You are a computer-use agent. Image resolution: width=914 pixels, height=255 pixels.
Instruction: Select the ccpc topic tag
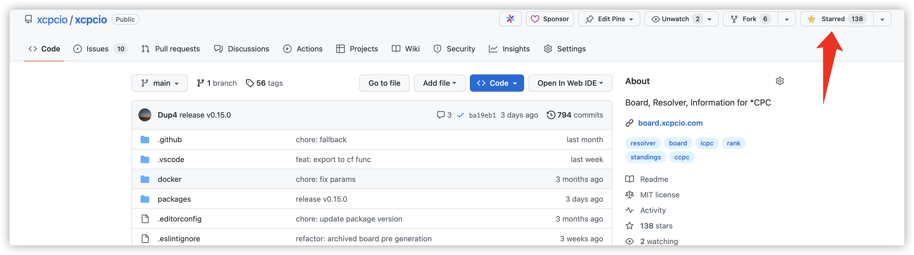click(682, 157)
